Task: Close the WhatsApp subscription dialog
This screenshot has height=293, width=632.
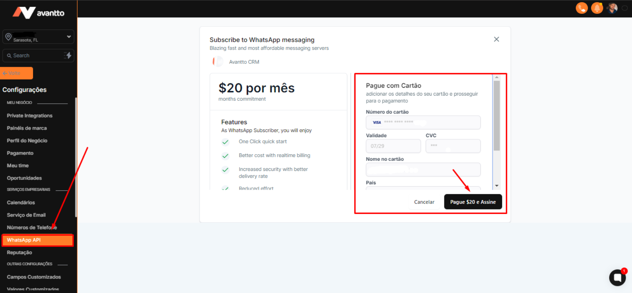Action: 496,39
